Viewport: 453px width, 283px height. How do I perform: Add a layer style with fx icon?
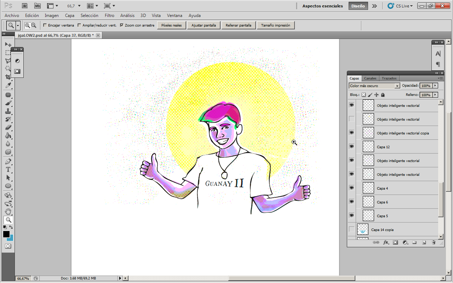tap(386, 242)
